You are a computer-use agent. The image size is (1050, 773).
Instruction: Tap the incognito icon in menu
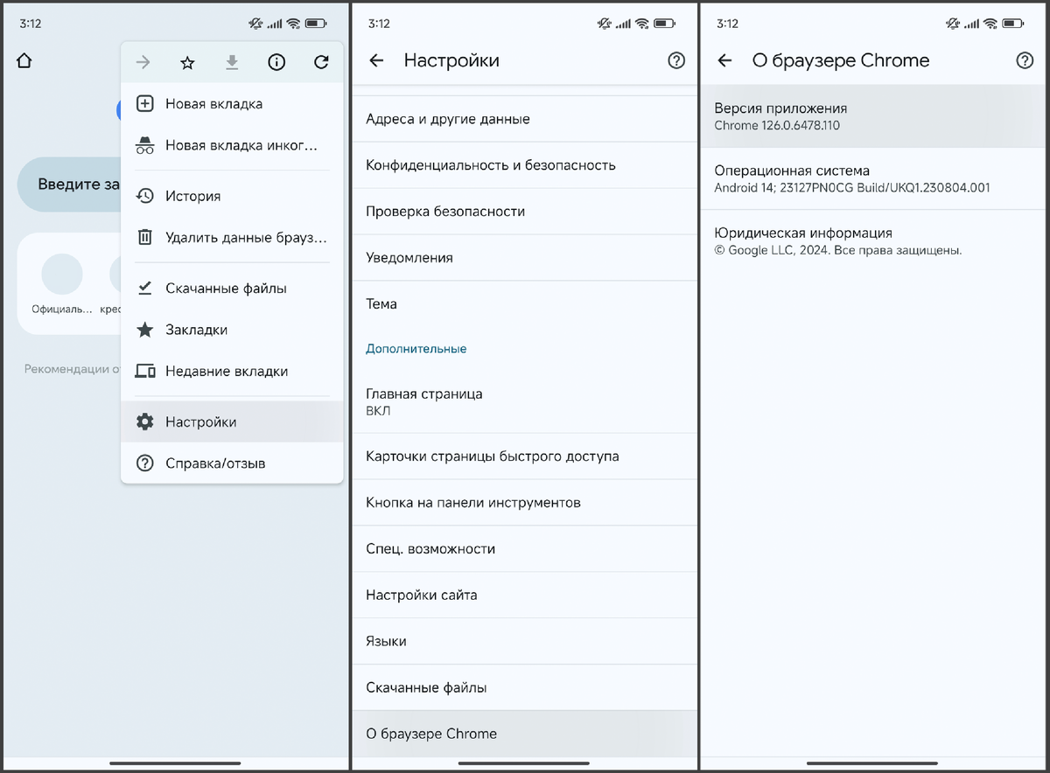tap(145, 145)
